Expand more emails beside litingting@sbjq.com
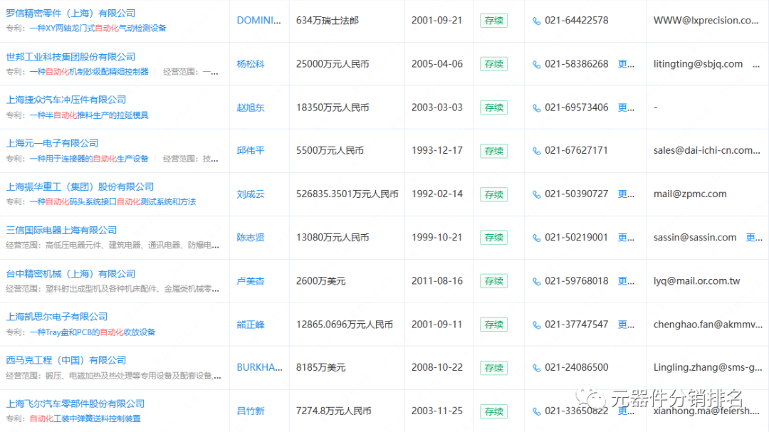The height and width of the screenshot is (432, 769). pos(756,64)
